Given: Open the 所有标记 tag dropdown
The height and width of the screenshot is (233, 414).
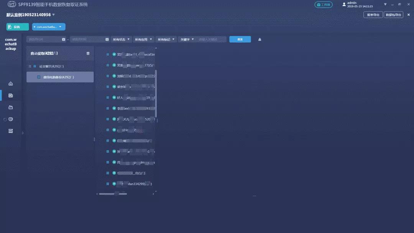Looking at the screenshot, I should [x=166, y=39].
